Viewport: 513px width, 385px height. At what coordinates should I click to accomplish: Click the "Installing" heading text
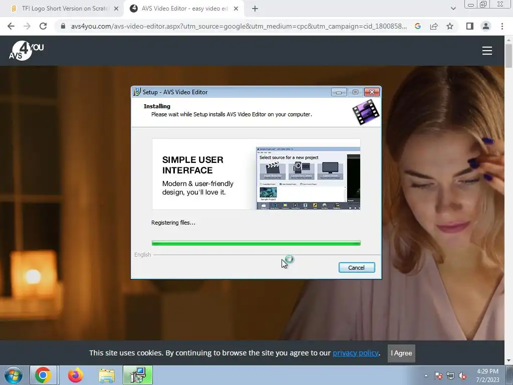(157, 106)
